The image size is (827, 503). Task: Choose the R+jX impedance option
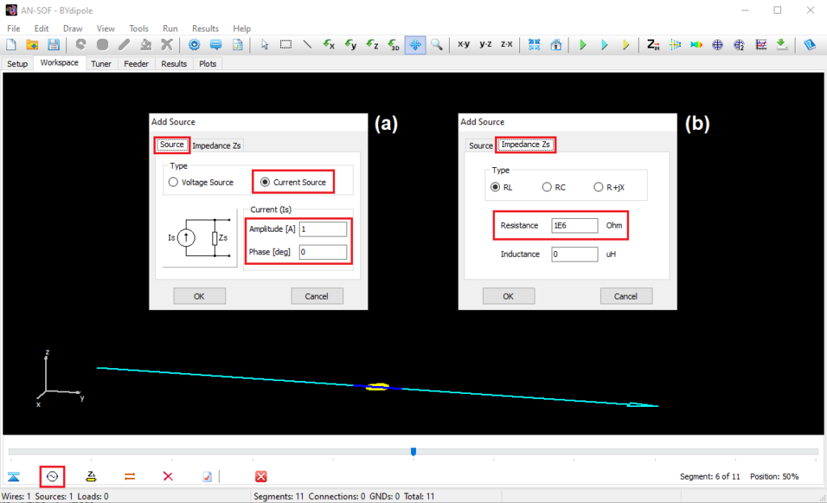click(598, 187)
